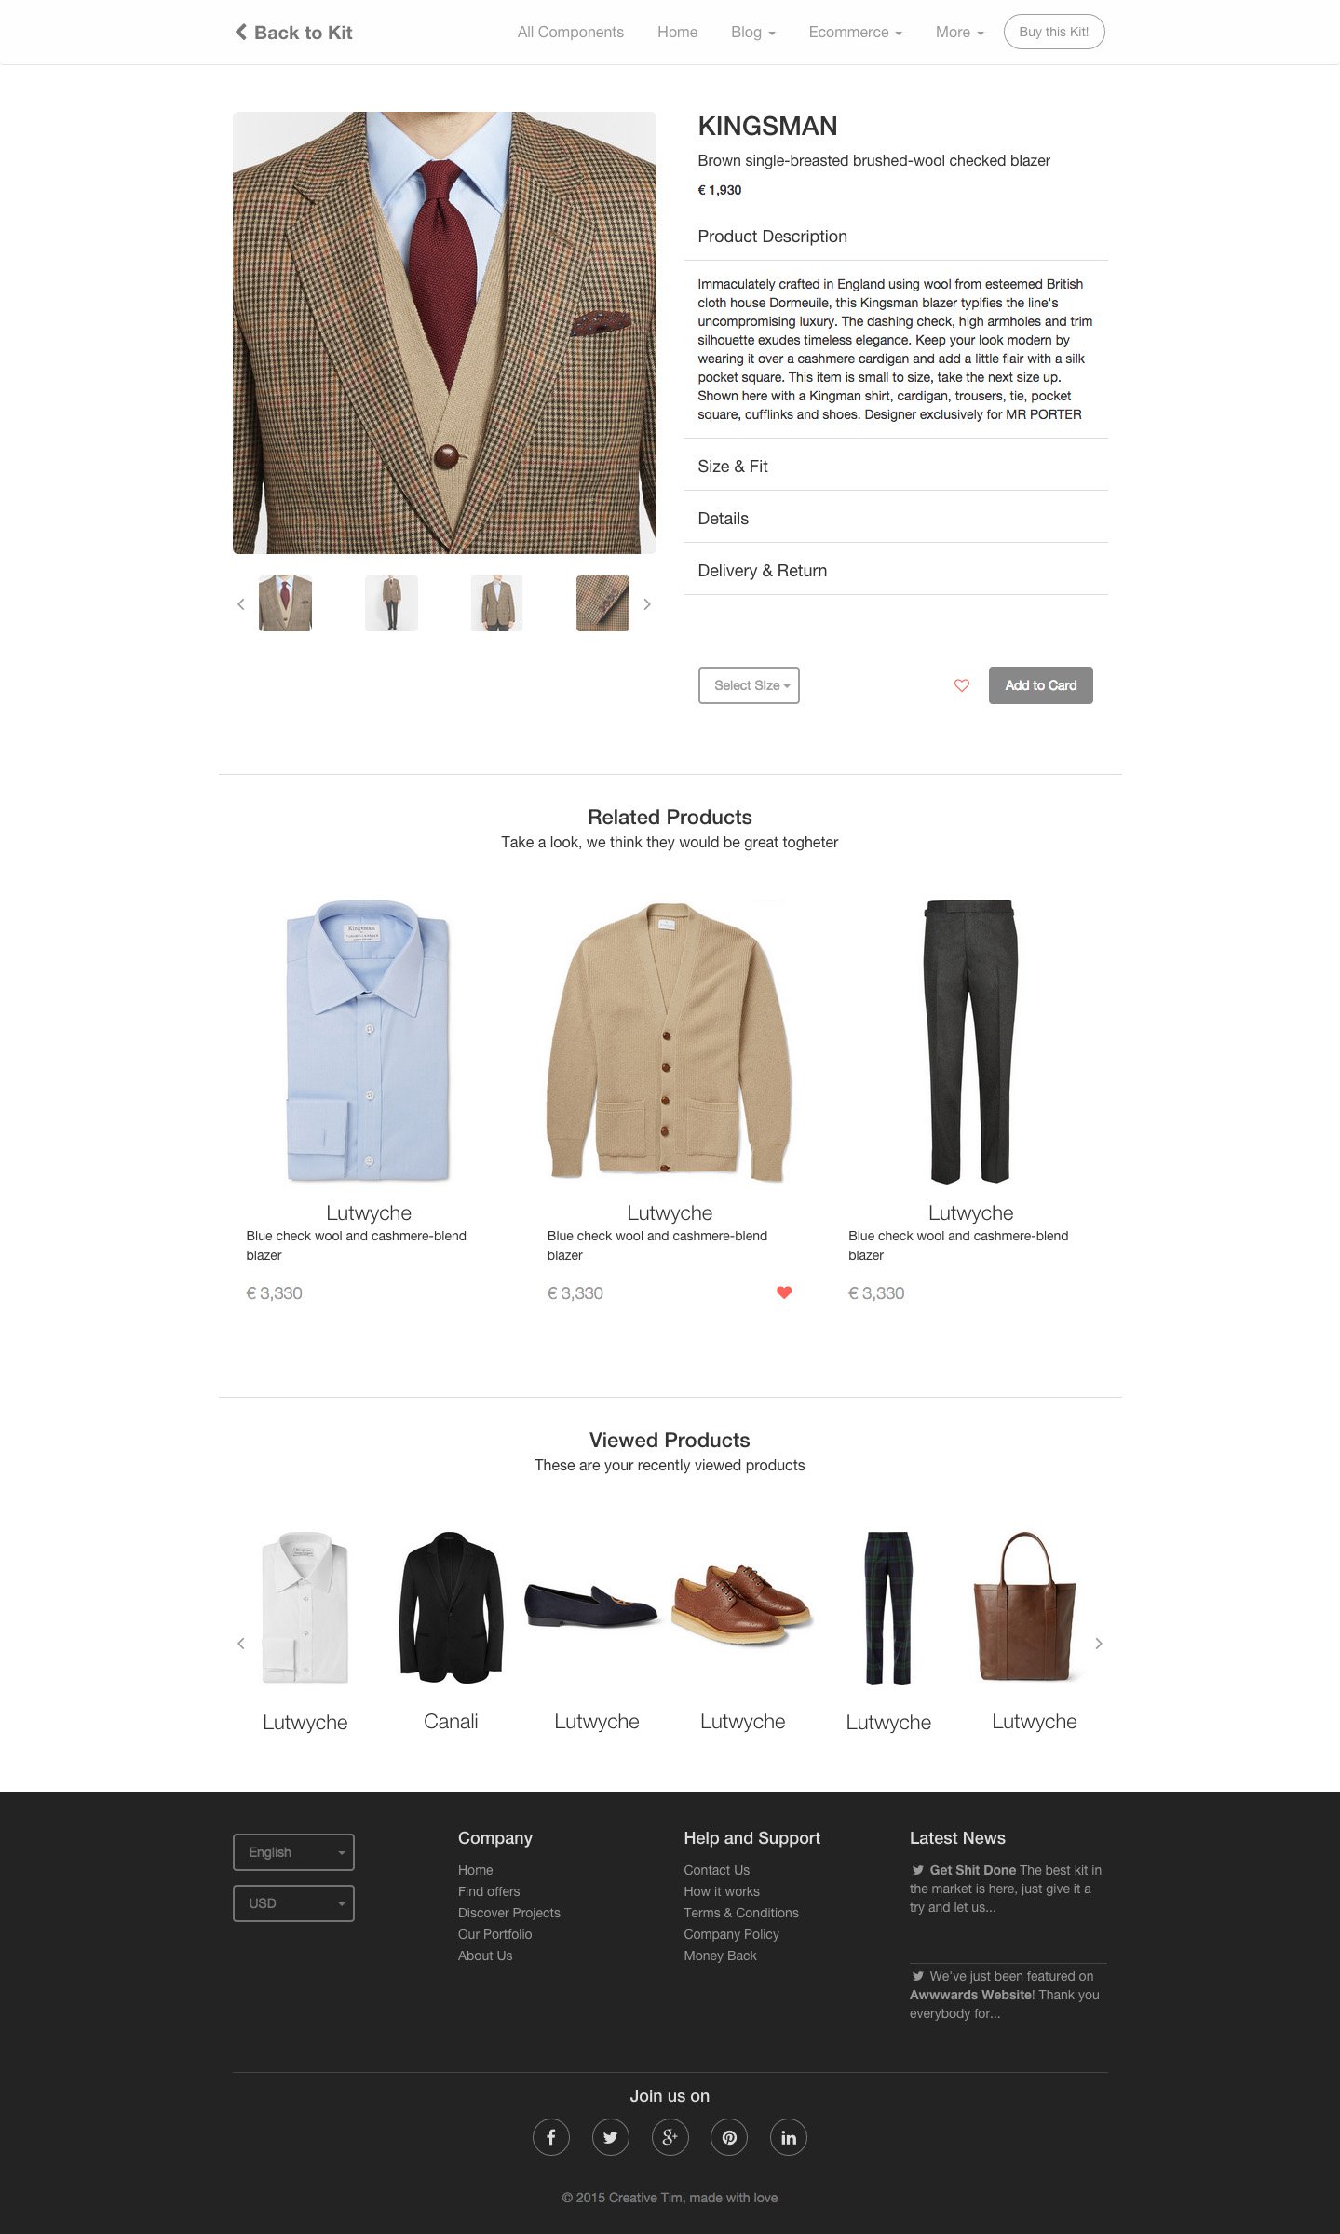The image size is (1340, 2234).
Task: Click the Add to Card button
Action: pos(1041,685)
